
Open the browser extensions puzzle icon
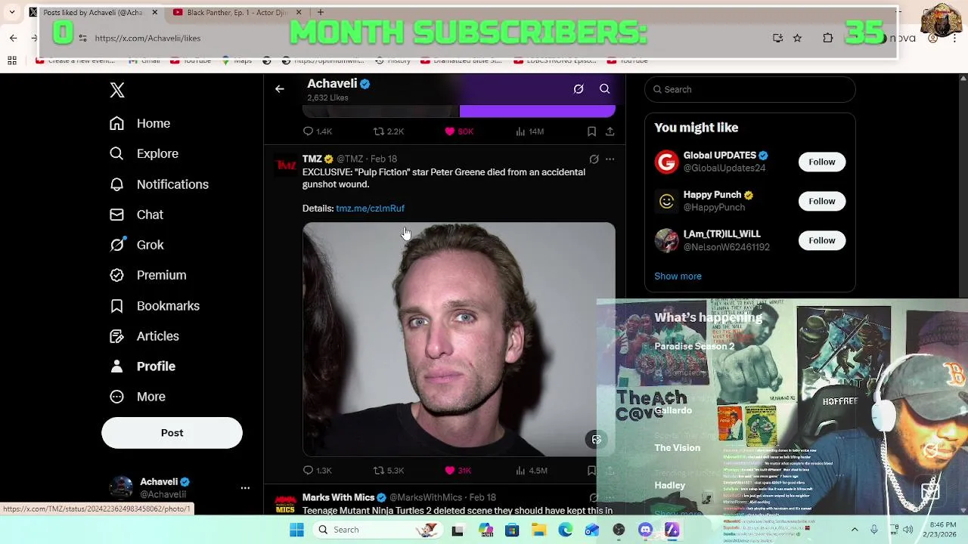pos(828,38)
